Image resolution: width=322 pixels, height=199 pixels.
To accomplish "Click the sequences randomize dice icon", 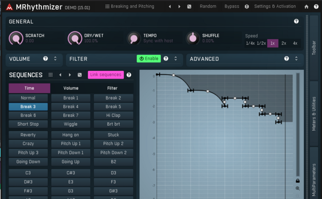I will [79, 75].
